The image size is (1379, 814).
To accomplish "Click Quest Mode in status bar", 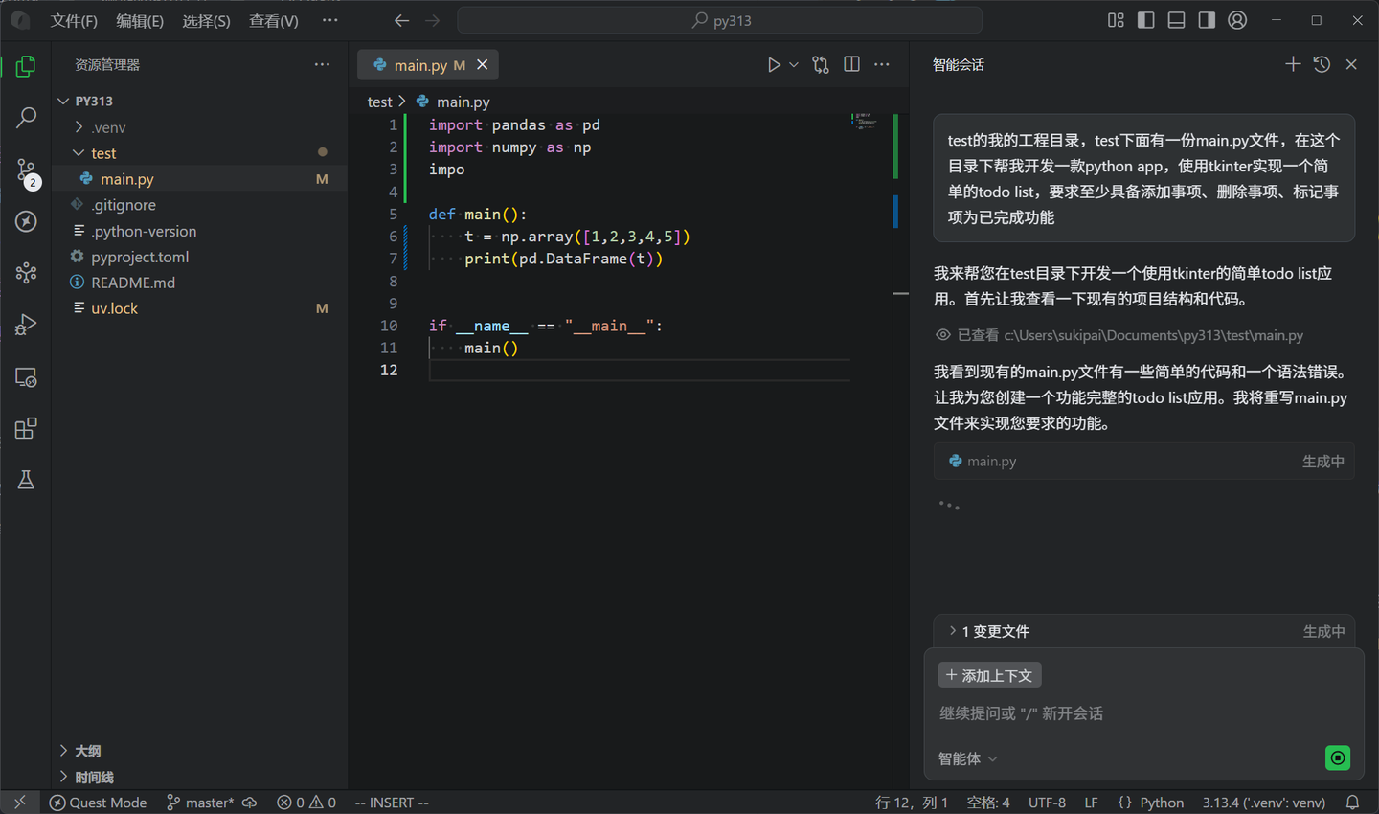I will (98, 803).
